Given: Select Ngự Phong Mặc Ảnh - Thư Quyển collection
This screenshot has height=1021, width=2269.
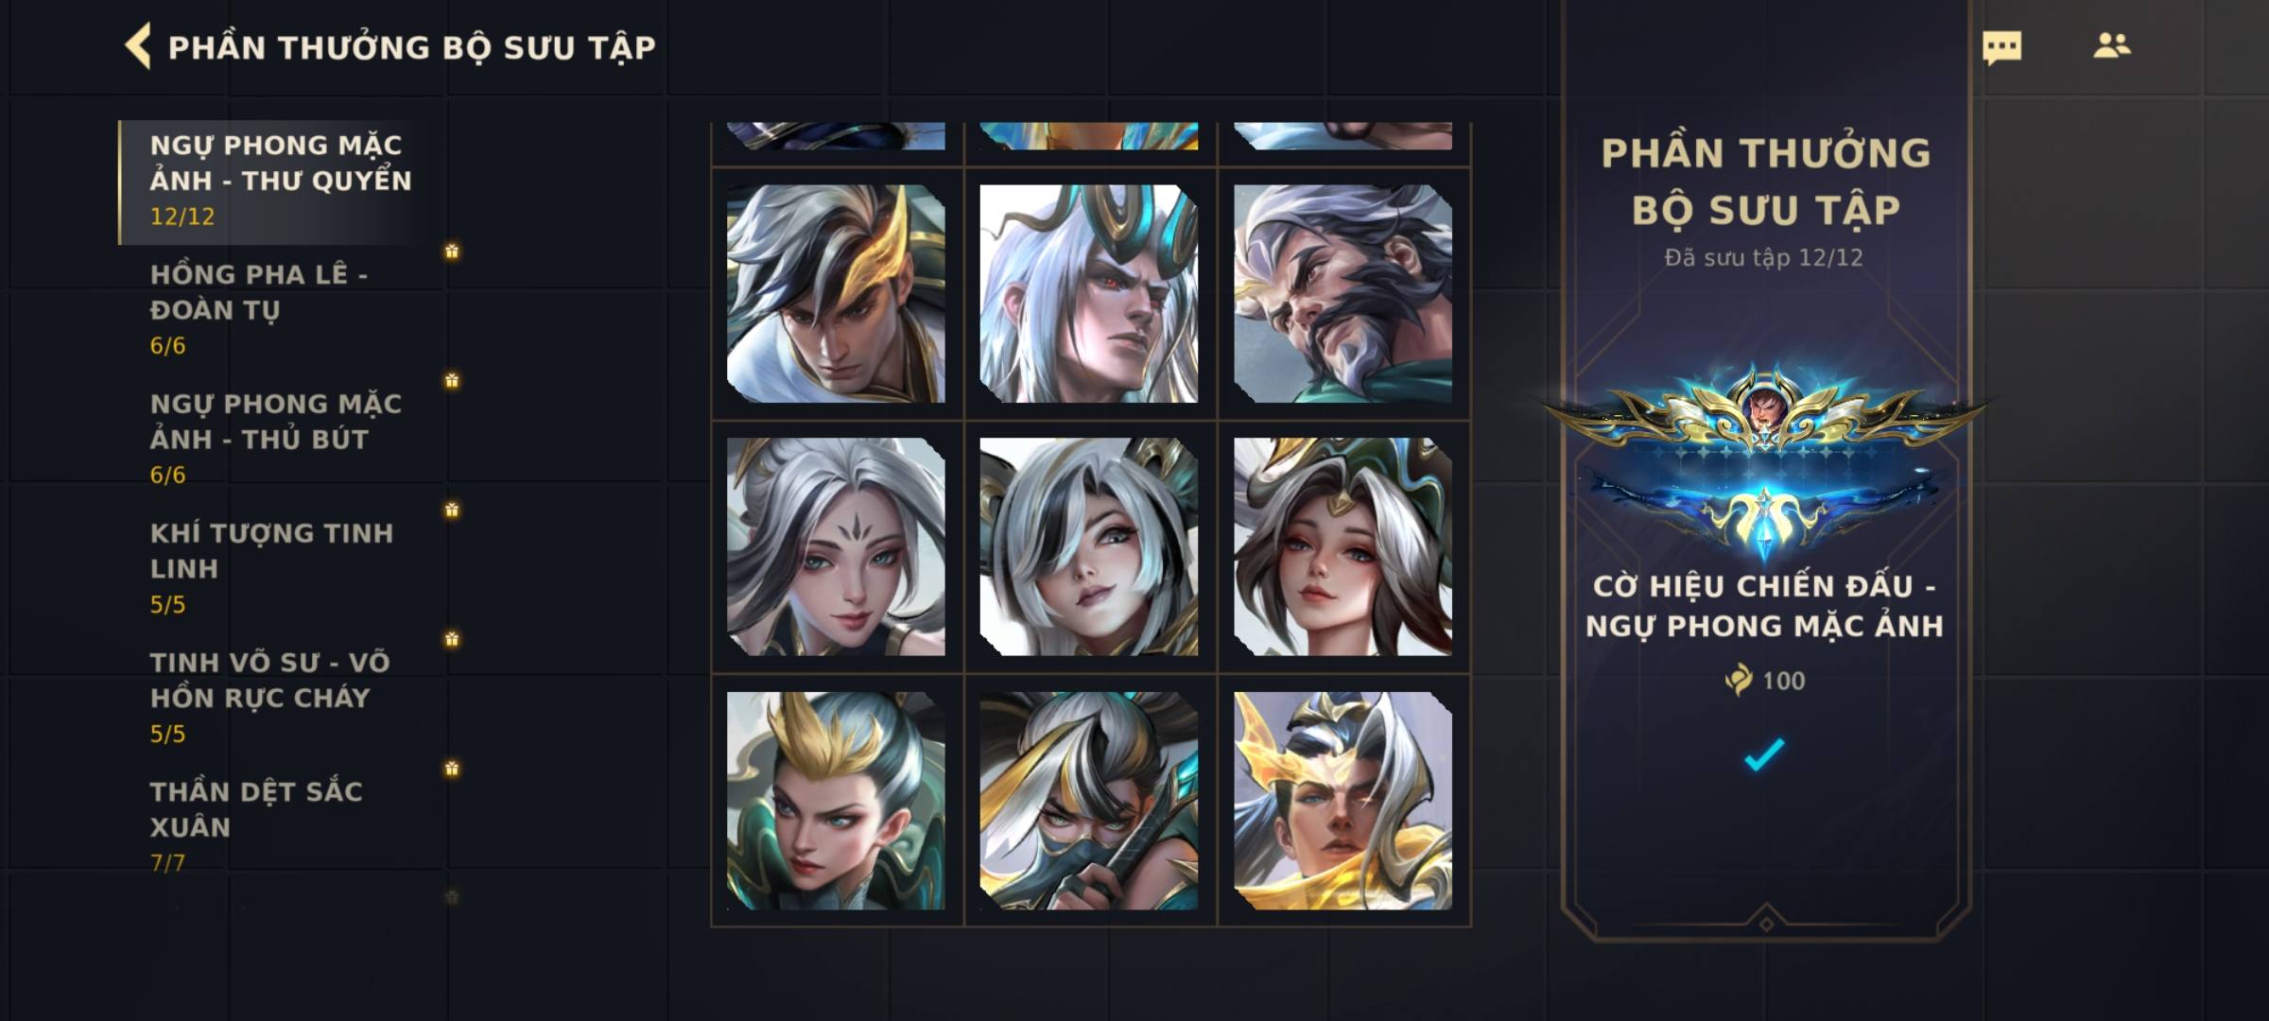Looking at the screenshot, I should 282,182.
